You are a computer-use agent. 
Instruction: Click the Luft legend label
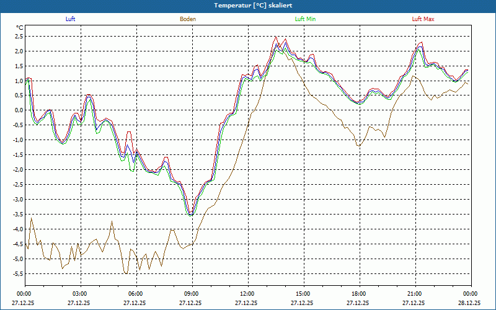pyautogui.click(x=70, y=19)
